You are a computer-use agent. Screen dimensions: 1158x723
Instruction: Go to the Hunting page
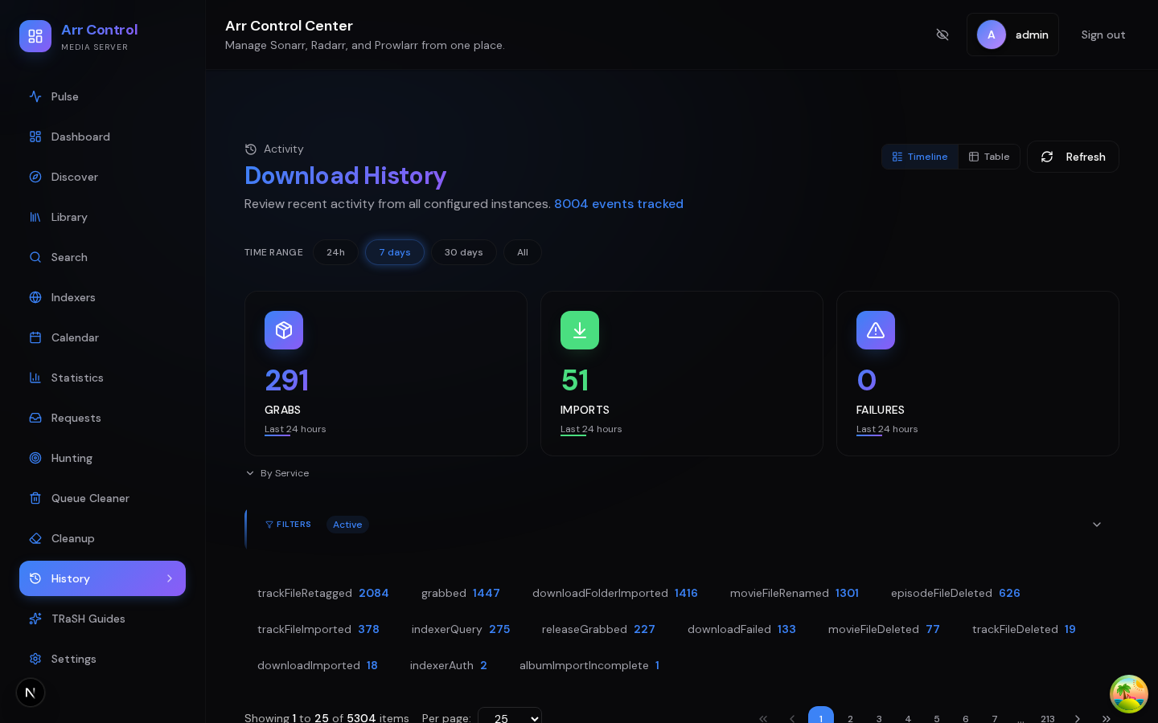[102, 458]
